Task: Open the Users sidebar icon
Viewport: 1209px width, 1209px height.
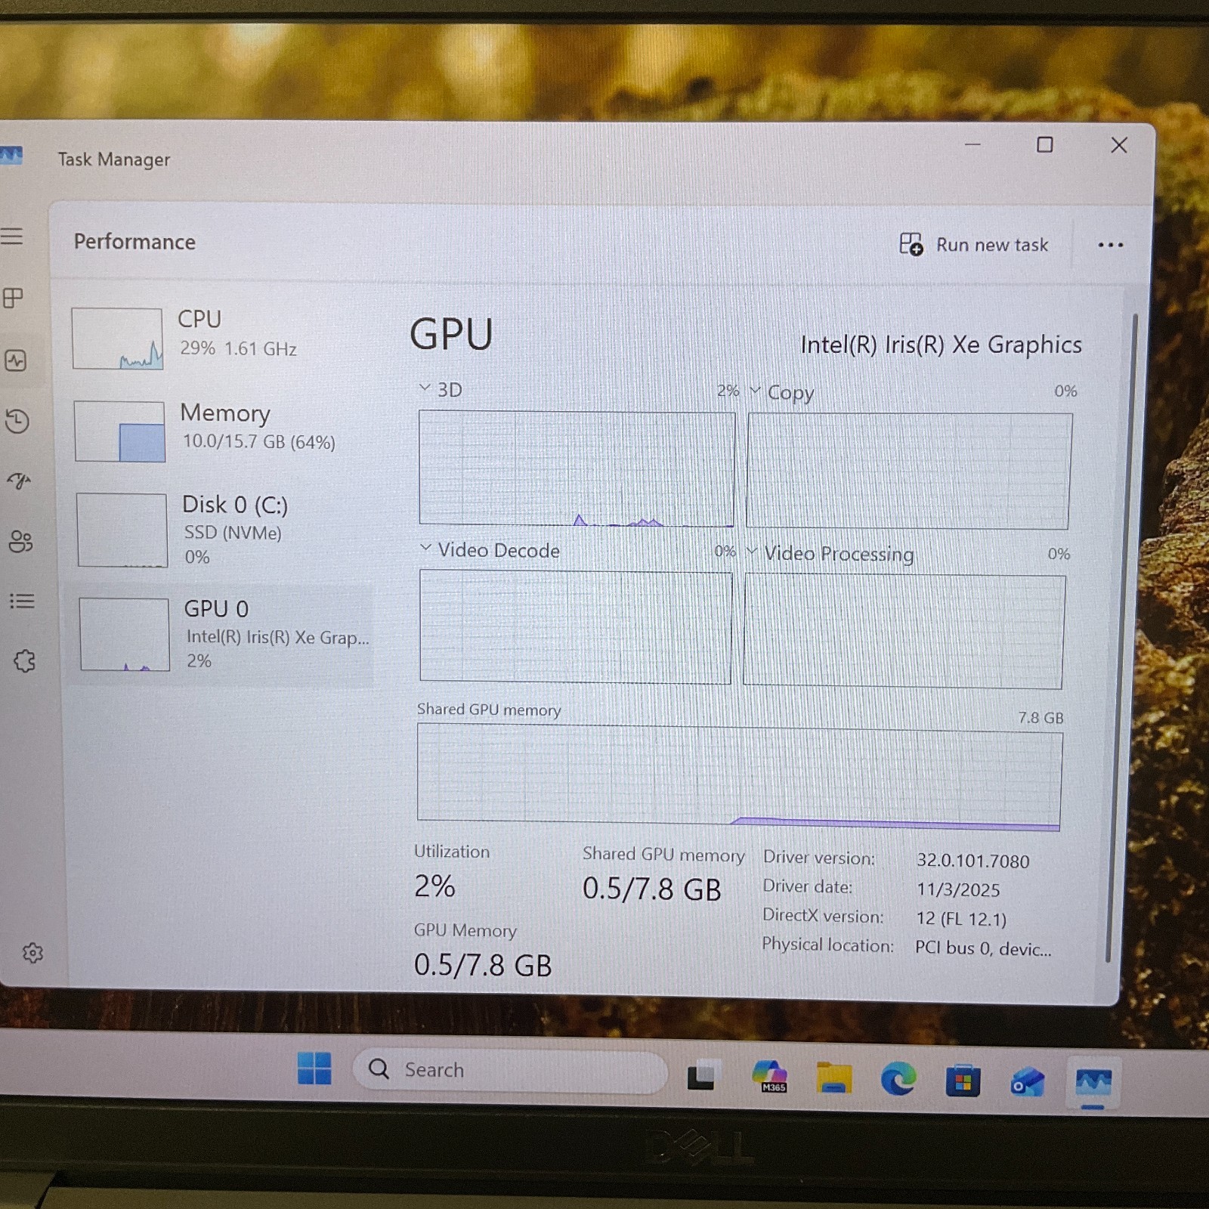Action: [20, 541]
